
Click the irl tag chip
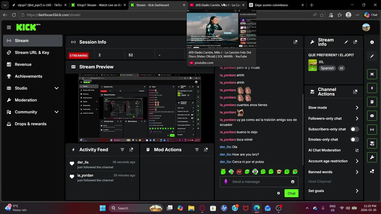pos(341,68)
